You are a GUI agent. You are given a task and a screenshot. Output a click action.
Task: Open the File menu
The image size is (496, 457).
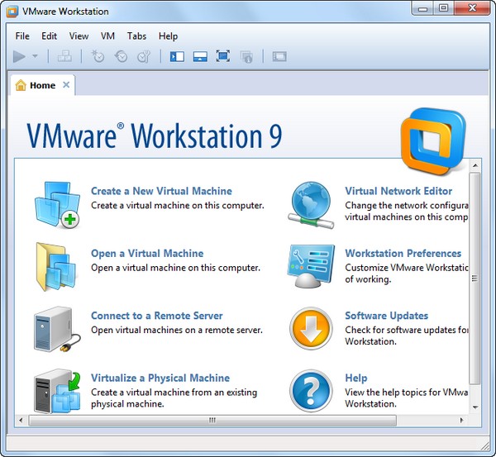click(x=22, y=36)
